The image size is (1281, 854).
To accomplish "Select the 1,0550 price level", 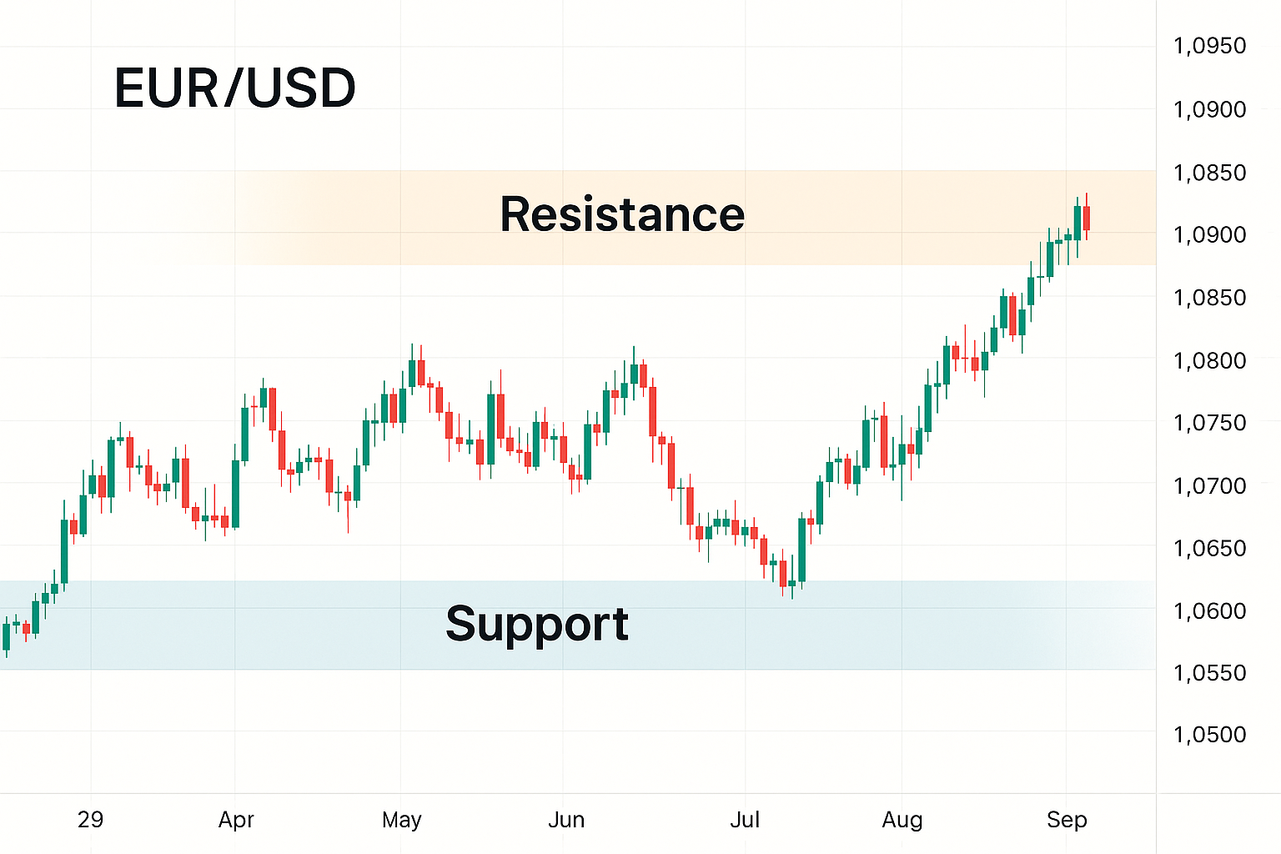I will 1208,672.
